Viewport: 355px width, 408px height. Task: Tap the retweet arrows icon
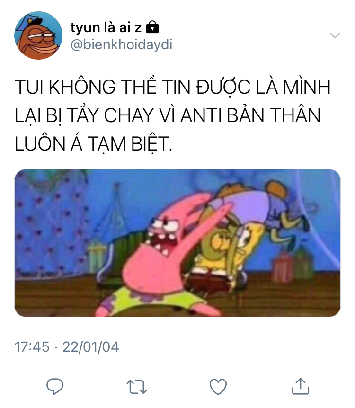[x=137, y=387]
